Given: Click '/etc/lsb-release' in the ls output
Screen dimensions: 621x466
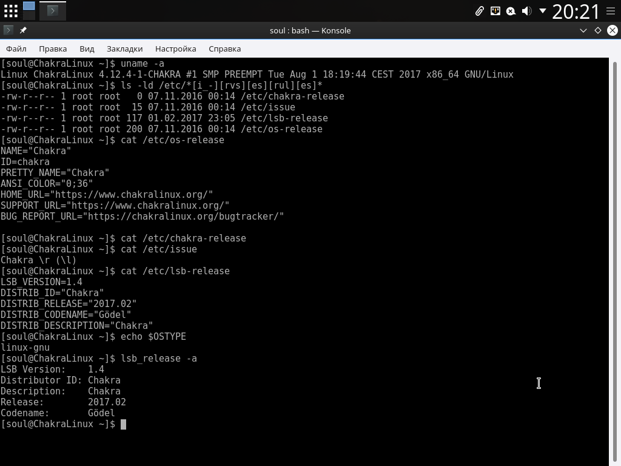Looking at the screenshot, I should (x=284, y=118).
